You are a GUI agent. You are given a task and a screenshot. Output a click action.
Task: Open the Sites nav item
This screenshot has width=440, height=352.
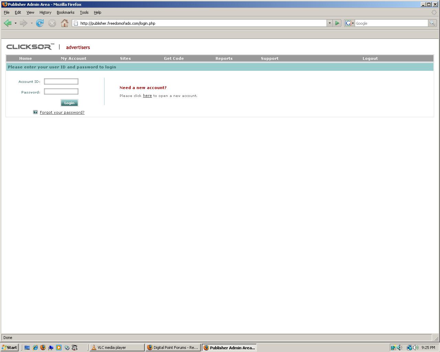click(125, 58)
